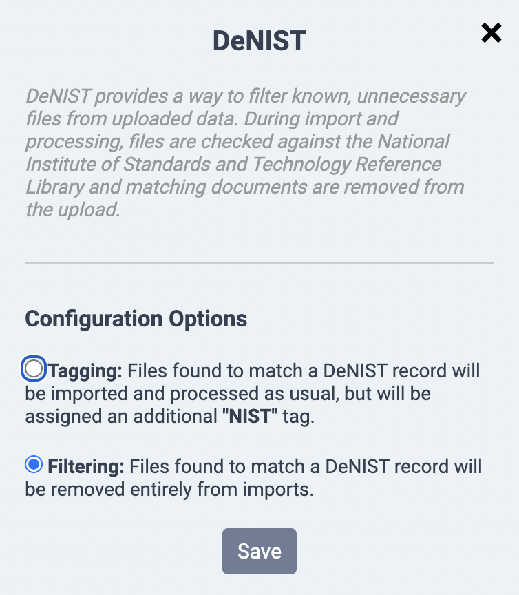Save the DeNIST configuration
The image size is (519, 595).
259,551
